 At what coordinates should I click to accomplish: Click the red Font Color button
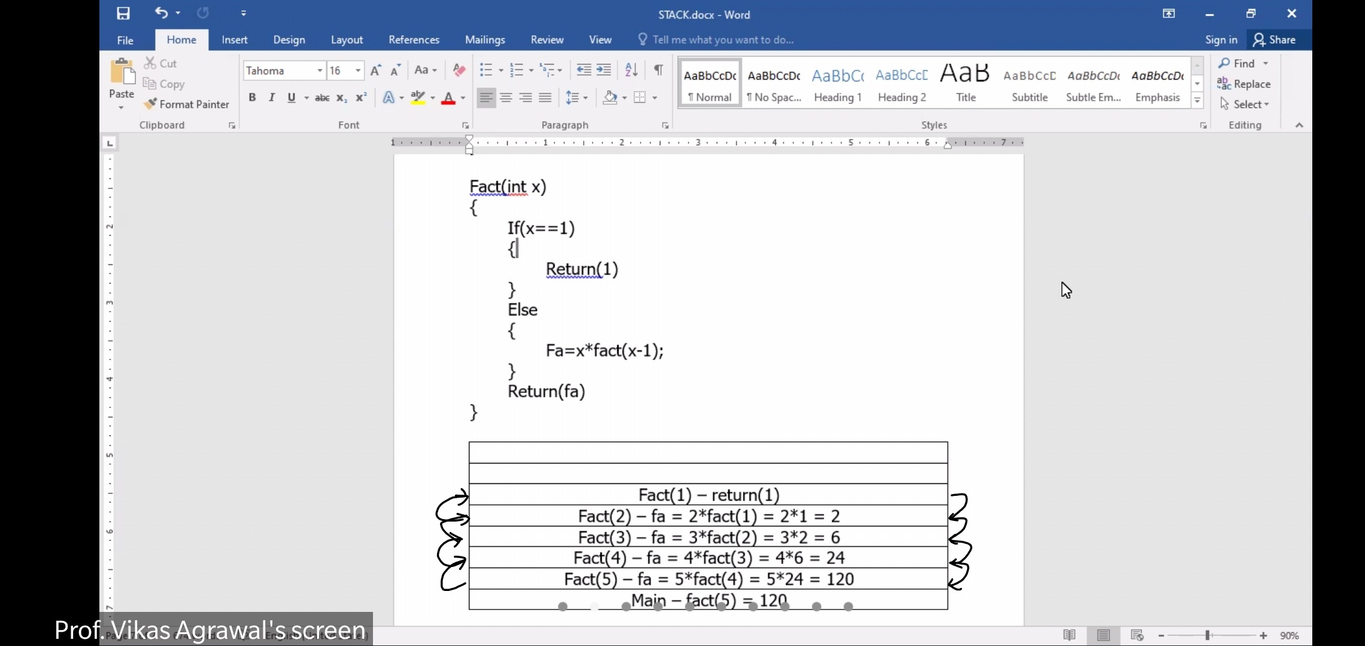click(448, 98)
